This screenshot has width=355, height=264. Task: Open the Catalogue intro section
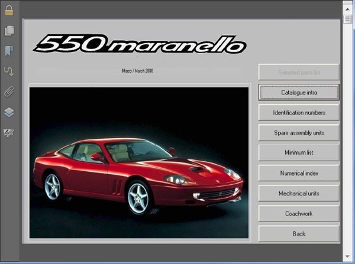click(x=299, y=93)
